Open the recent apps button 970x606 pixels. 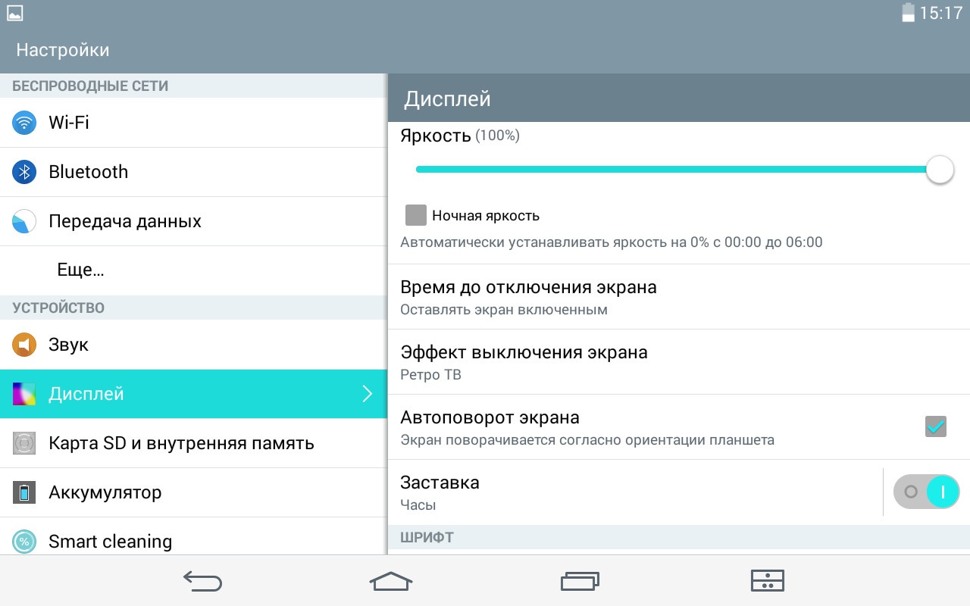(x=580, y=581)
